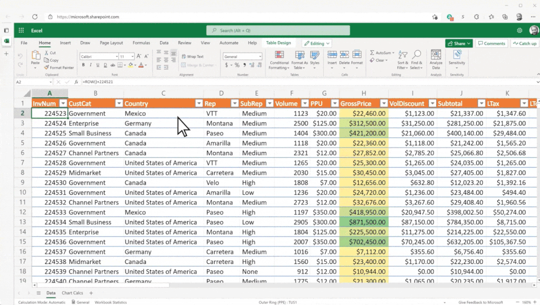The height and width of the screenshot is (305, 540).
Task: Click Workbook Statistics in status bar
Action: click(111, 302)
